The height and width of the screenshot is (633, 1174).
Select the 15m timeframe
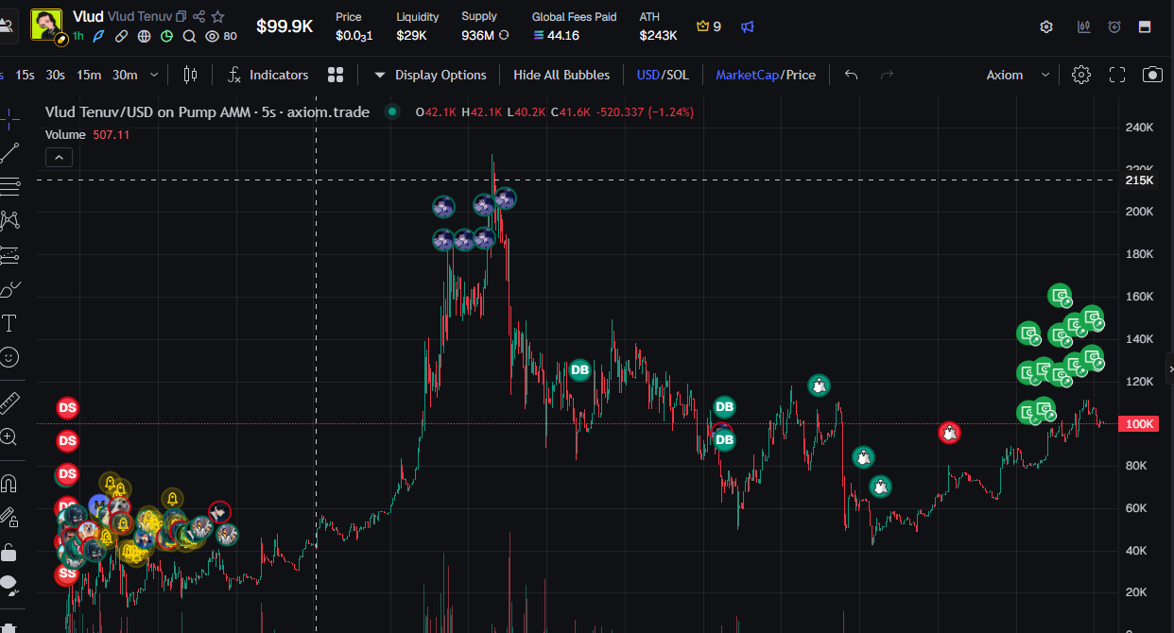point(89,75)
